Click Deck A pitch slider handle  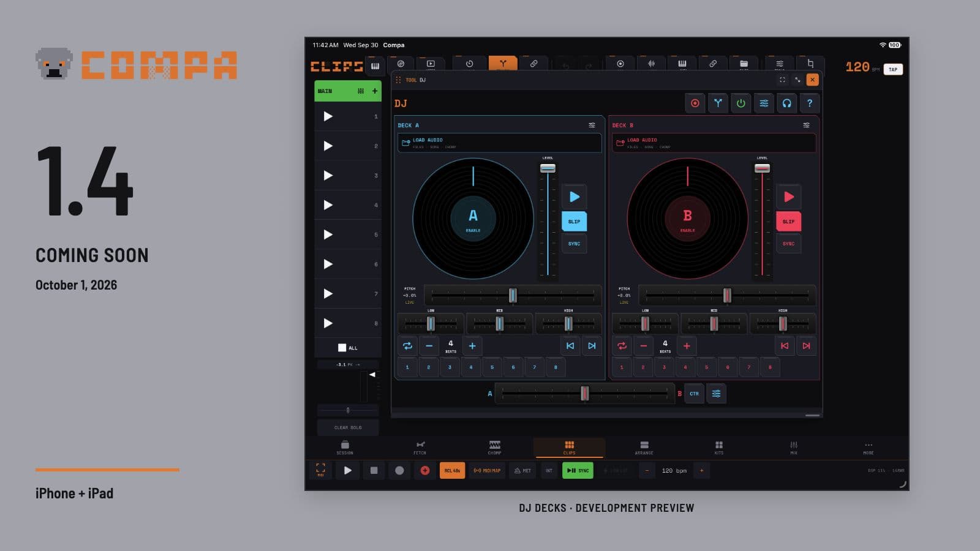[513, 296]
